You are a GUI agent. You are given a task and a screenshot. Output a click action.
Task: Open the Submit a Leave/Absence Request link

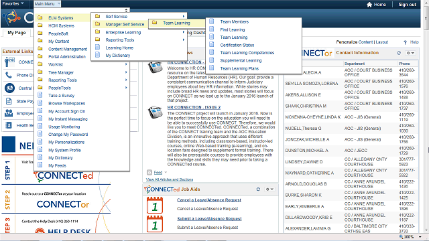pyautogui.click(x=209, y=219)
